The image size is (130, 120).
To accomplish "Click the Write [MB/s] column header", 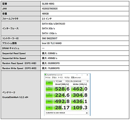I will tap(80, 84).
